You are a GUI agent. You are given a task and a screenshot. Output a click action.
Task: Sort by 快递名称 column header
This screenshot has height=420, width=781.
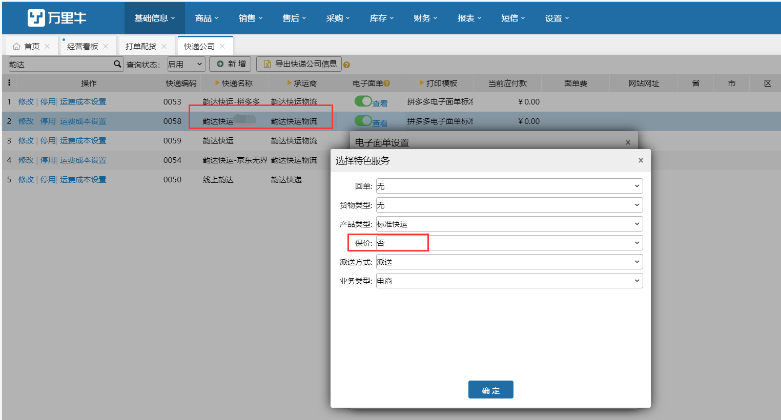pyautogui.click(x=234, y=83)
